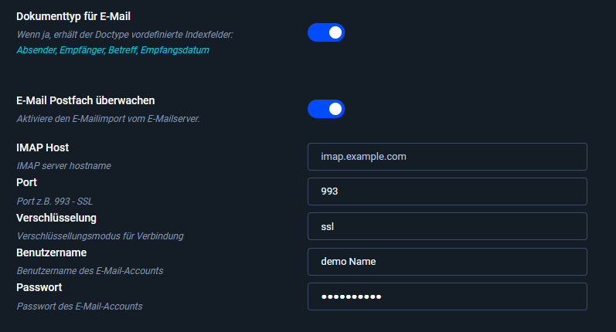Toggle the Dokumenttyp für E-Mail switch
The image size is (616, 332).
pyautogui.click(x=325, y=32)
